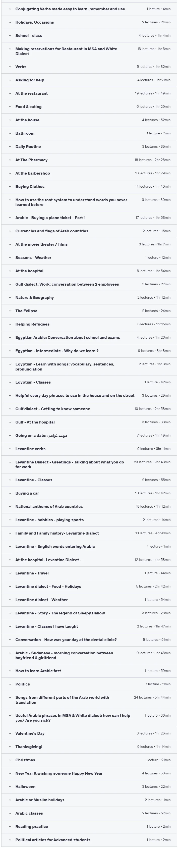
Task: Open Egyptian - Intermediate - Why do we learn
Action: 89,351
